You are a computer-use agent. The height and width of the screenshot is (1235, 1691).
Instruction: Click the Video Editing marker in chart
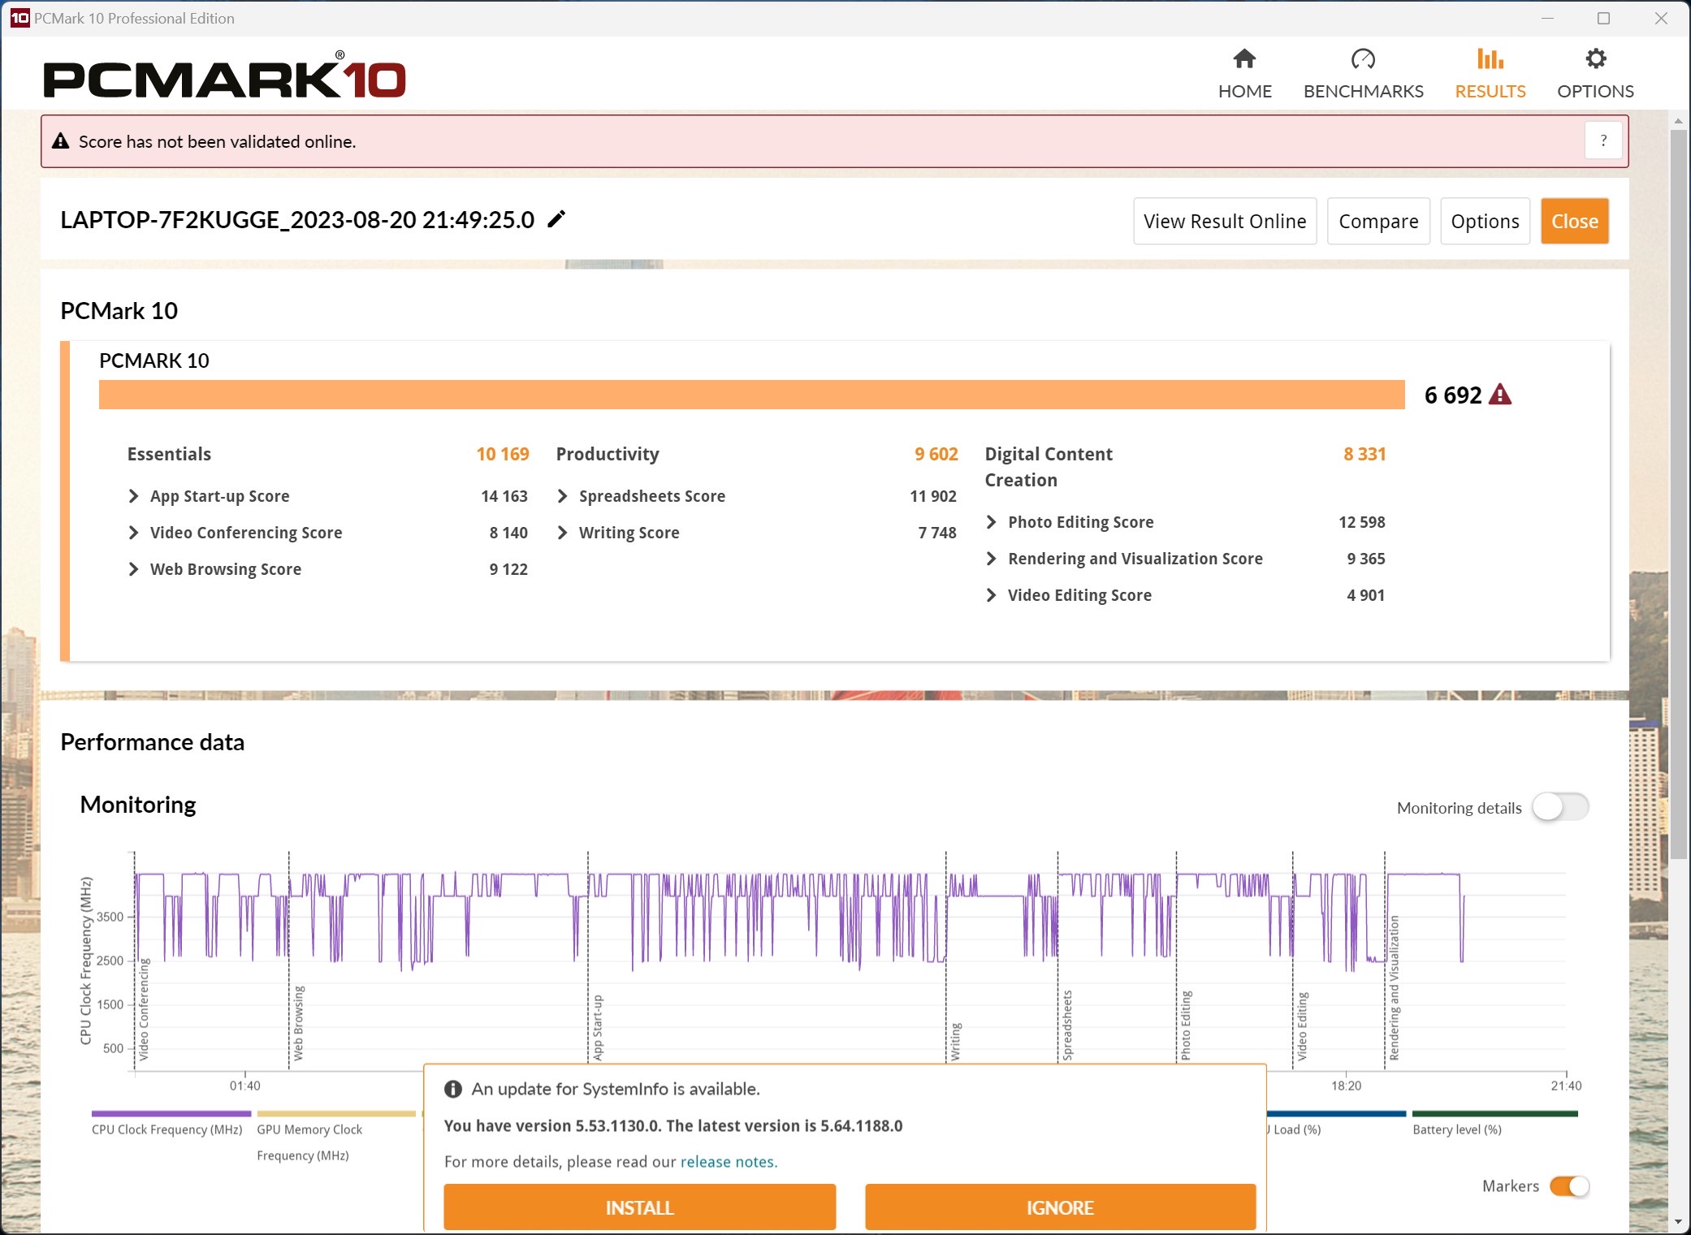click(x=1302, y=1026)
